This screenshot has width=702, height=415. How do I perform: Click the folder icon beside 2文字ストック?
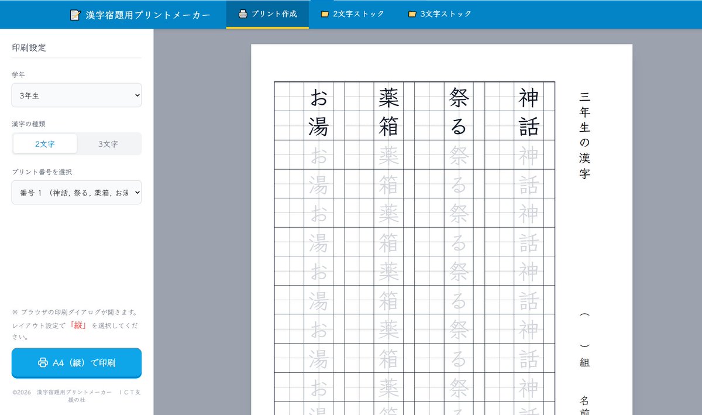(x=325, y=14)
